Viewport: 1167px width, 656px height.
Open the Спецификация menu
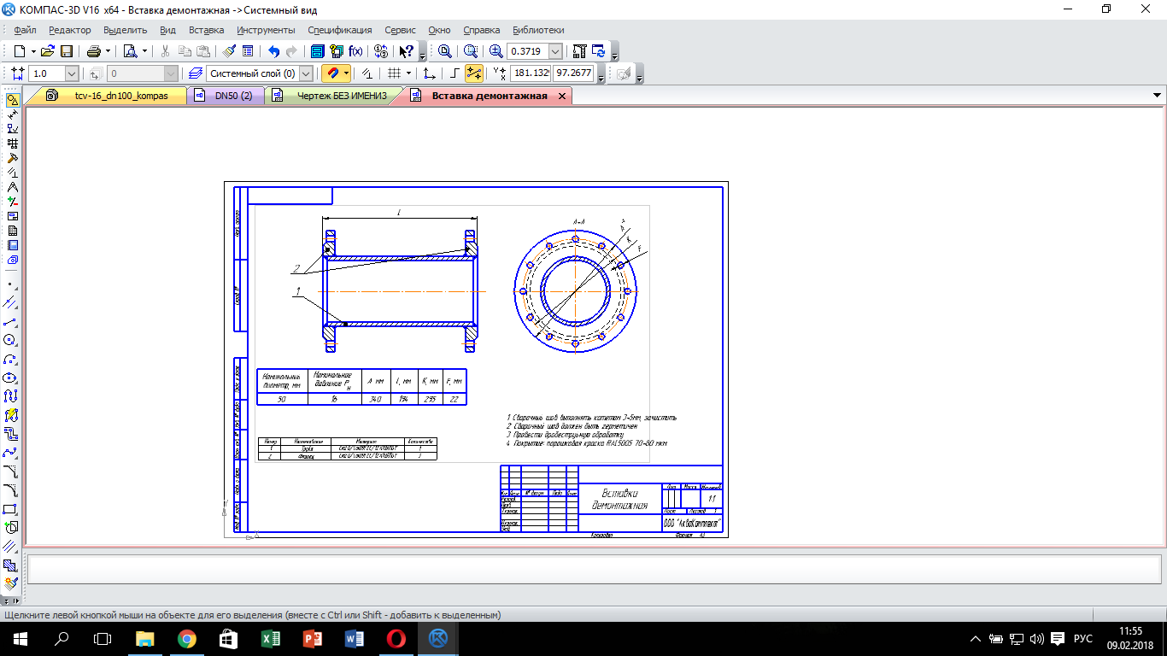[340, 30]
